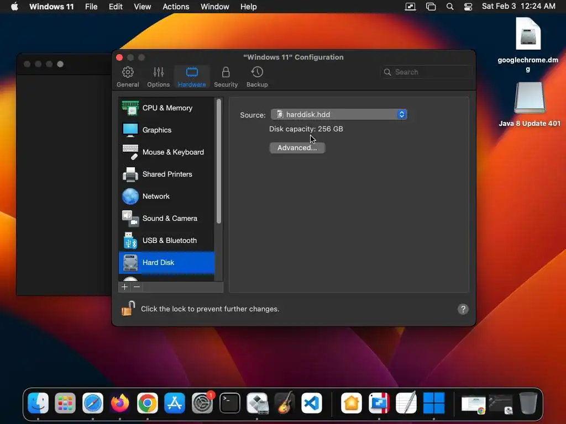Open the Options settings tab
The width and height of the screenshot is (566, 424).
[x=158, y=77]
